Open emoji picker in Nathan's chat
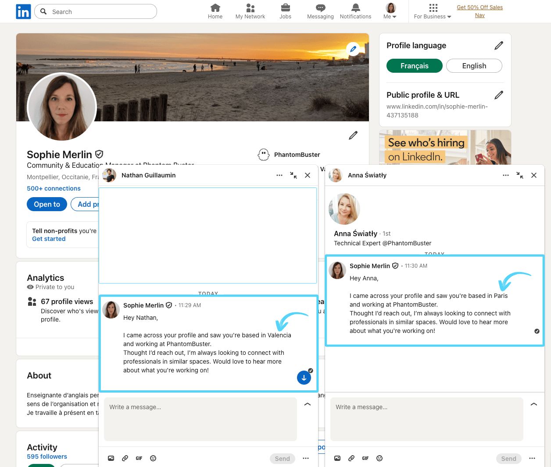 tap(153, 458)
